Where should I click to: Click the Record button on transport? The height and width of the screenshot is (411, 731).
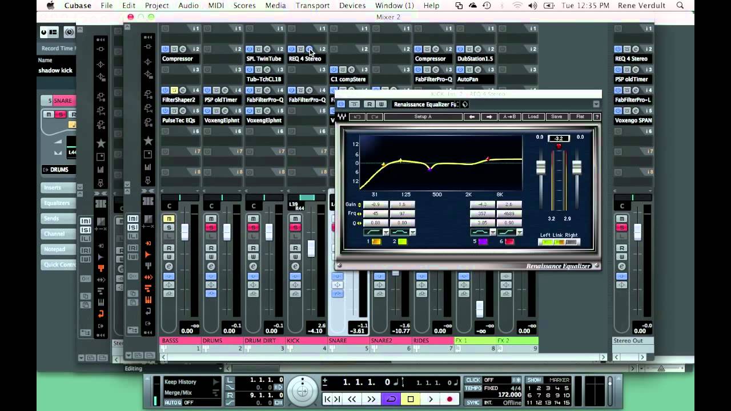(450, 399)
